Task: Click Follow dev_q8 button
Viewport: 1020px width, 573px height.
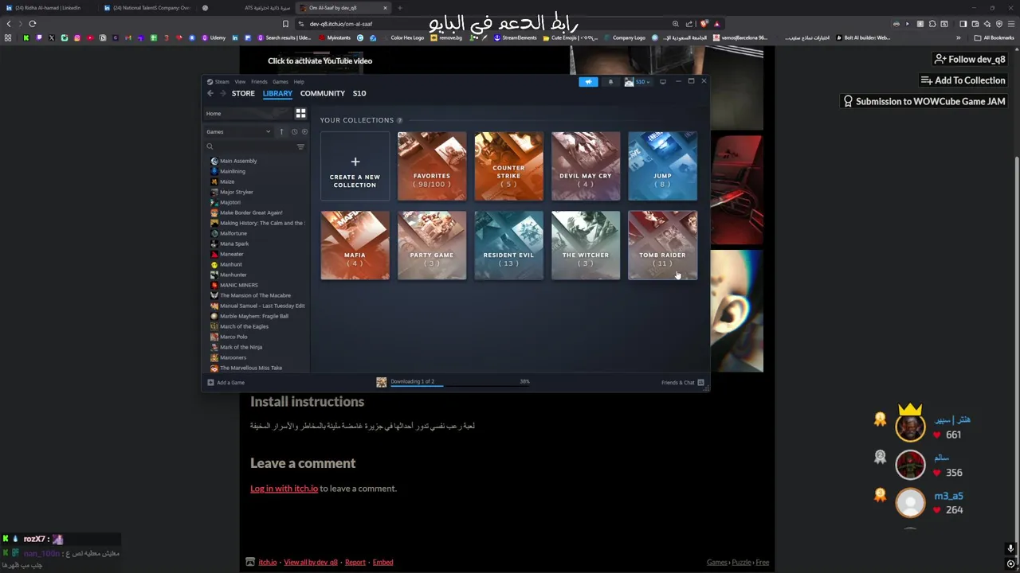Action: 970,59
